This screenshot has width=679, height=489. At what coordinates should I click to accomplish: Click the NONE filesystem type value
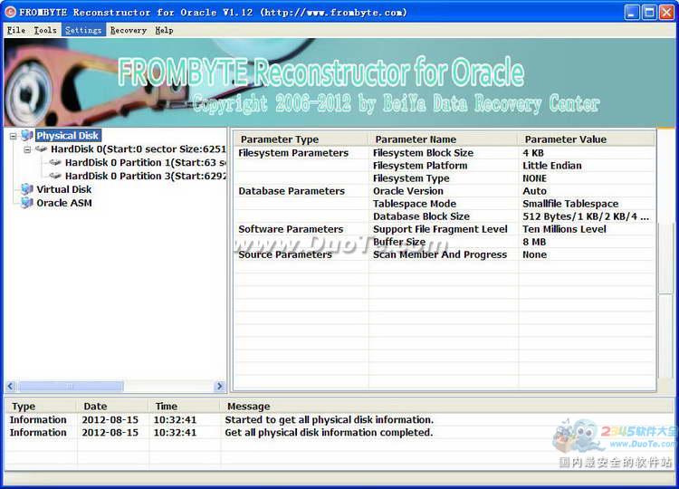[x=534, y=178]
